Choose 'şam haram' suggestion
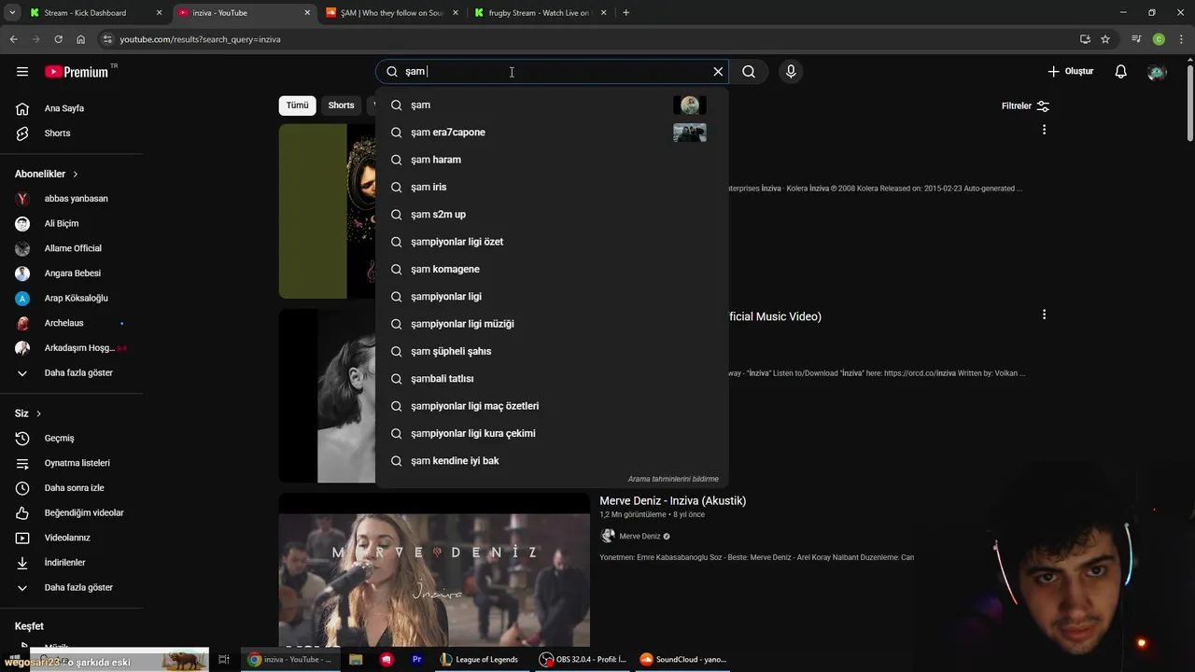1195x672 pixels. coord(552,160)
